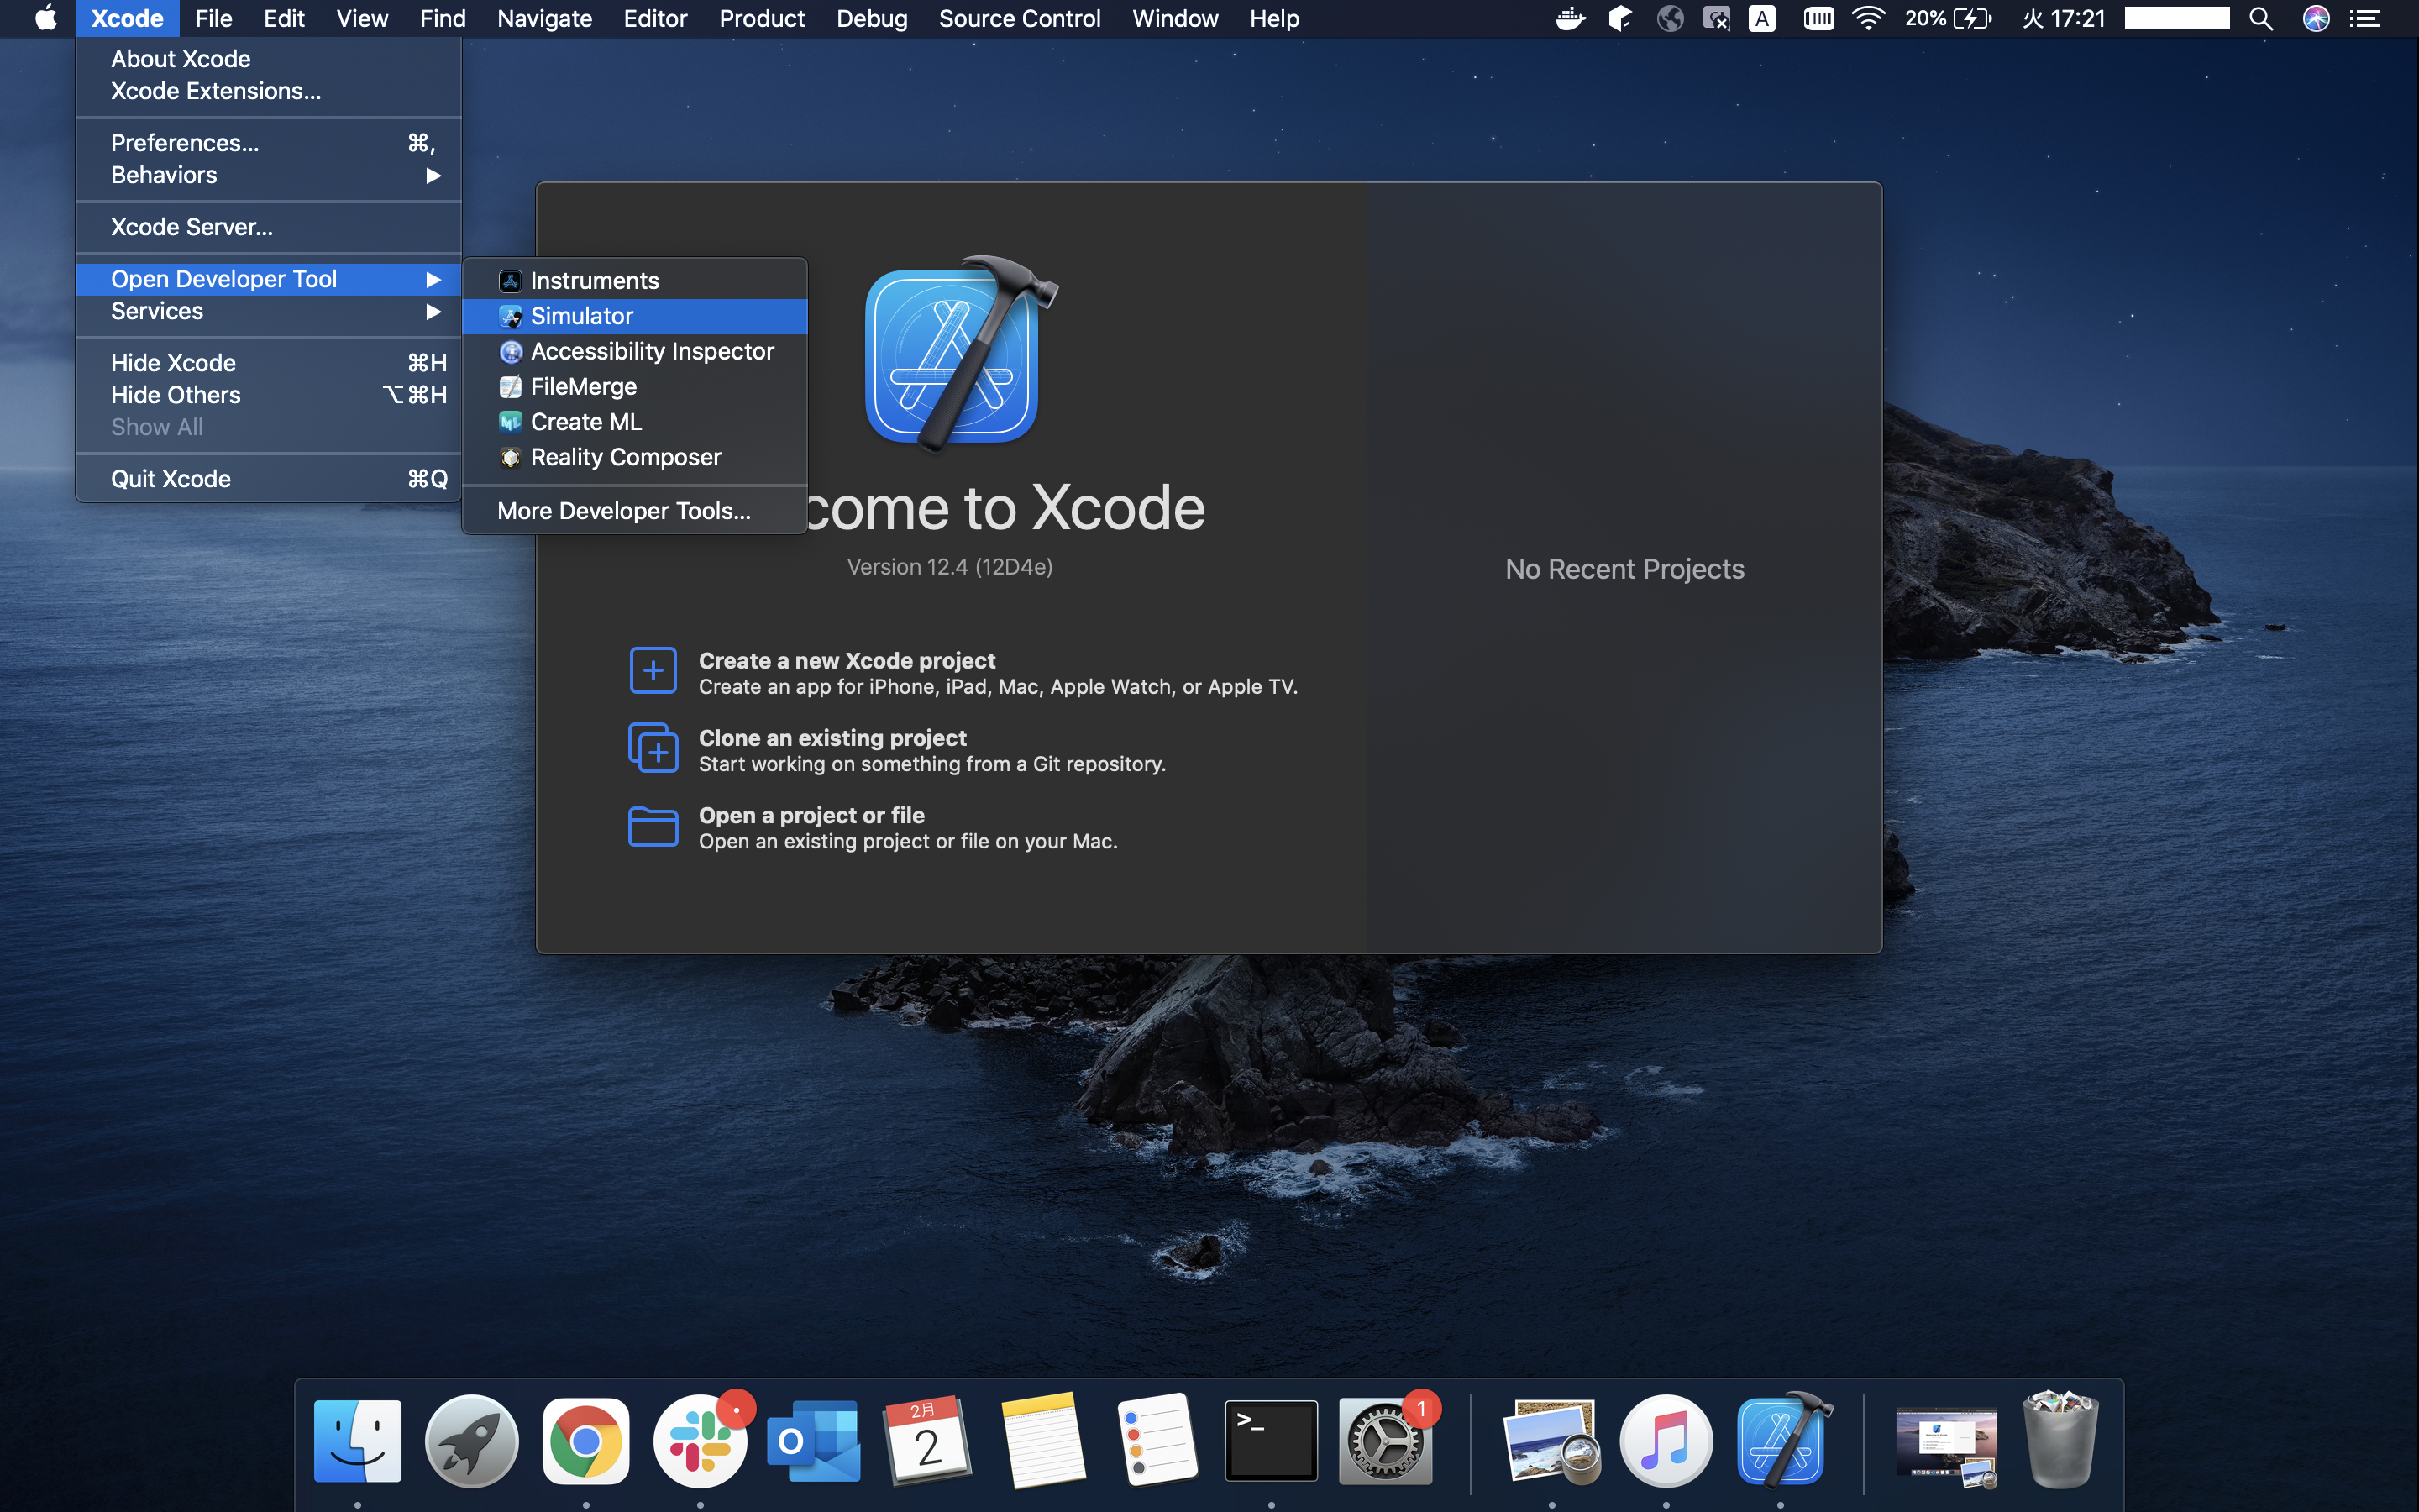Image resolution: width=2419 pixels, height=1512 pixels.
Task: Open Reality Composer tool
Action: pyautogui.click(x=635, y=457)
